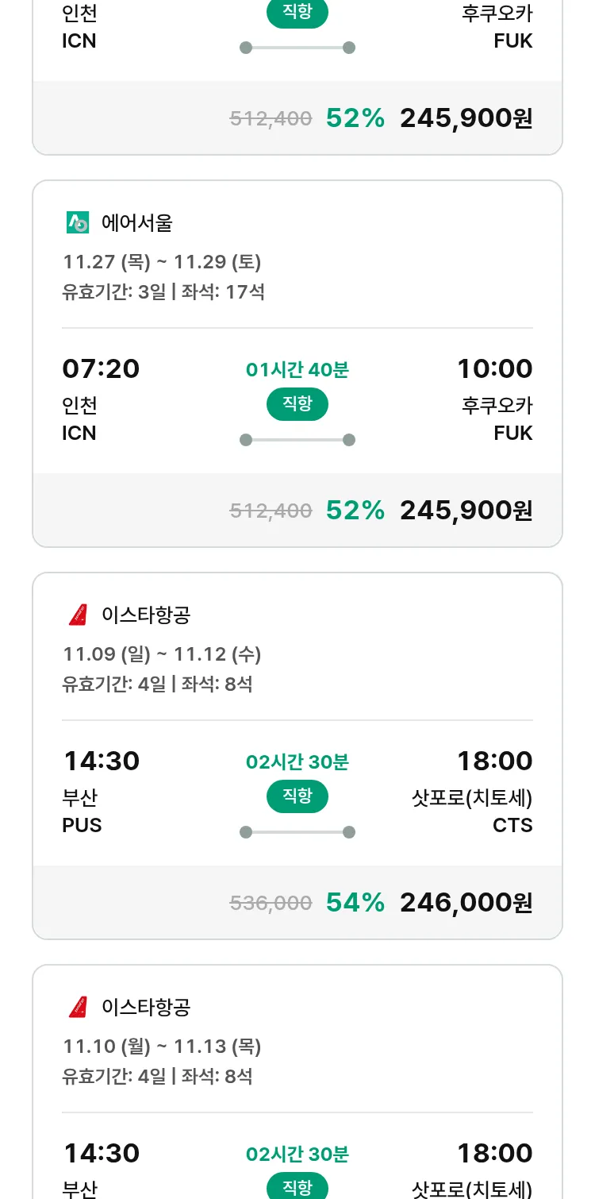Click the Air Seoul airline logo icon
The image size is (595, 1199).
tap(78, 223)
